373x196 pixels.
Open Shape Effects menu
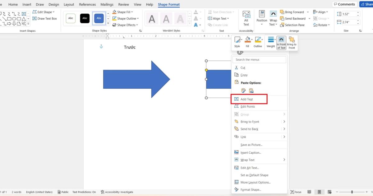(125, 25)
